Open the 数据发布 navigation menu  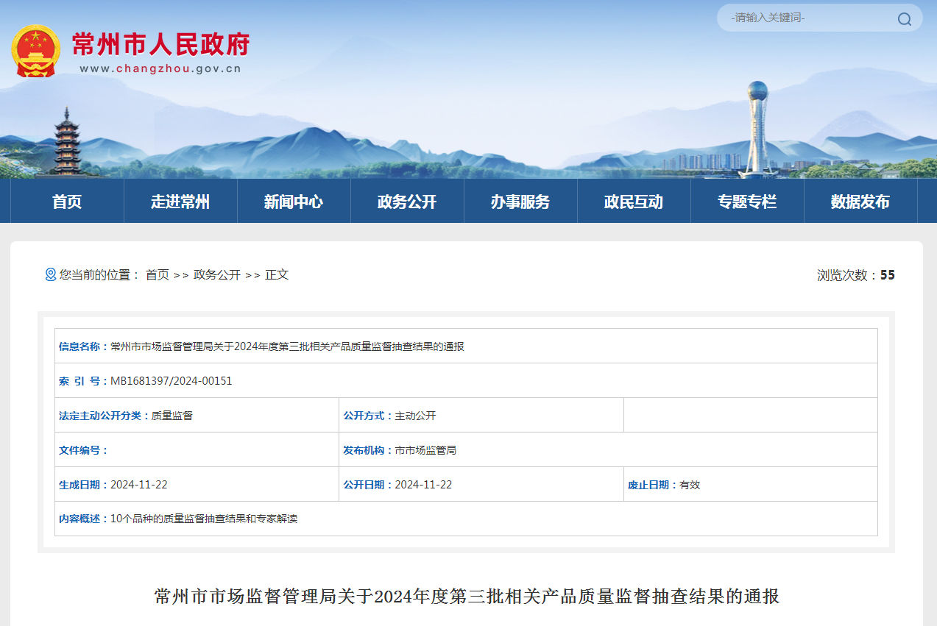pos(860,202)
